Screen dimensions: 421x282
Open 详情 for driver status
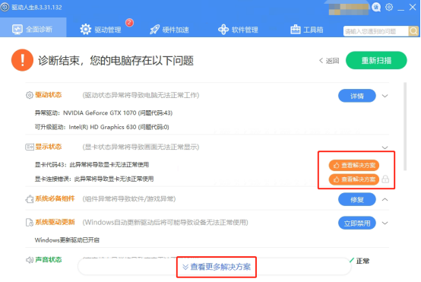(357, 96)
